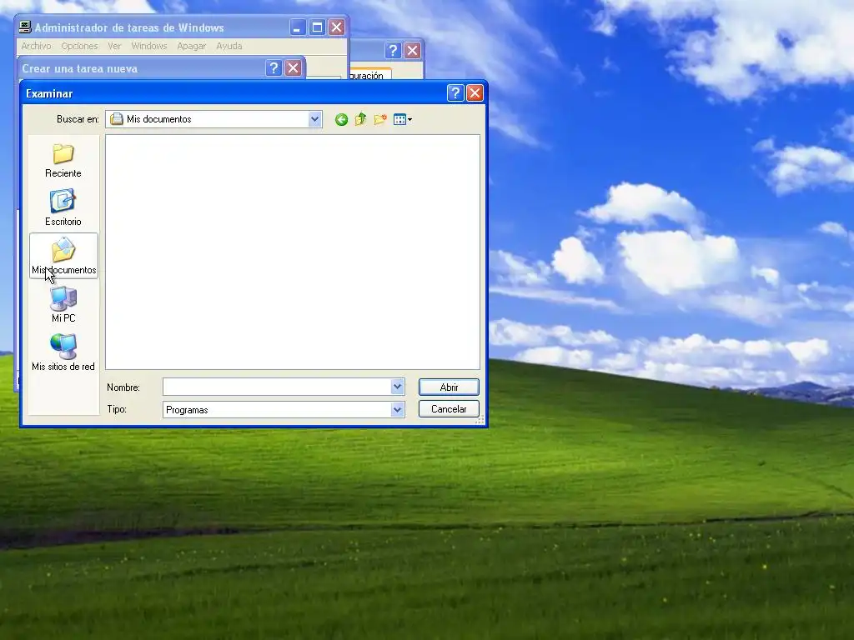Click help button on Crear una tarea nueva

[274, 68]
